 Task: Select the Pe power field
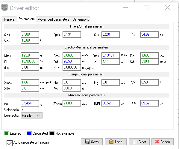(72, 89)
